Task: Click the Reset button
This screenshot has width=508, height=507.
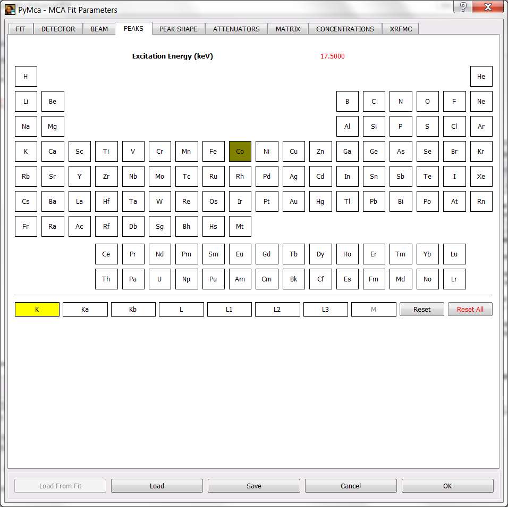Action: click(x=422, y=309)
